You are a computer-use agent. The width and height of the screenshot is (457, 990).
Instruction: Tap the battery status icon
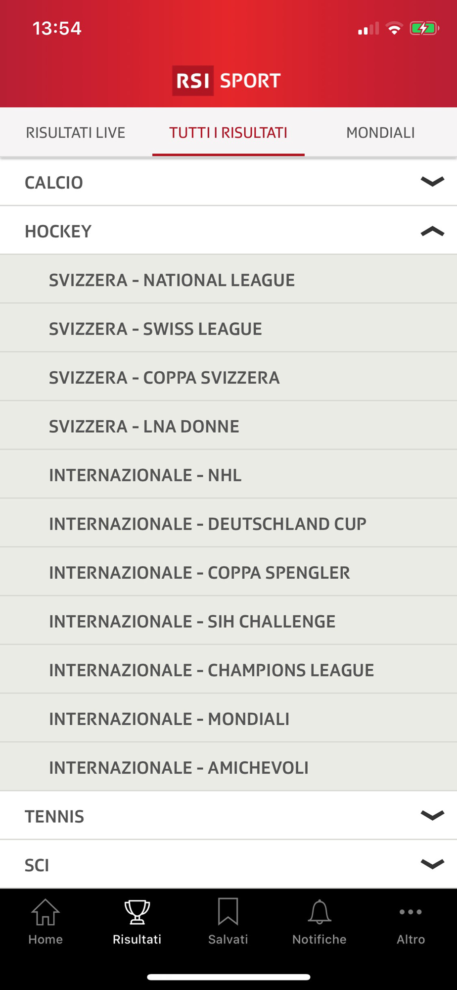(x=424, y=29)
